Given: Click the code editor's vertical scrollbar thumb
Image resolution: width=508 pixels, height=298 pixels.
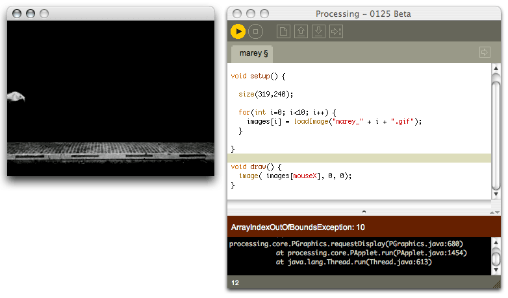Looking at the screenshot, I should coord(496,130).
